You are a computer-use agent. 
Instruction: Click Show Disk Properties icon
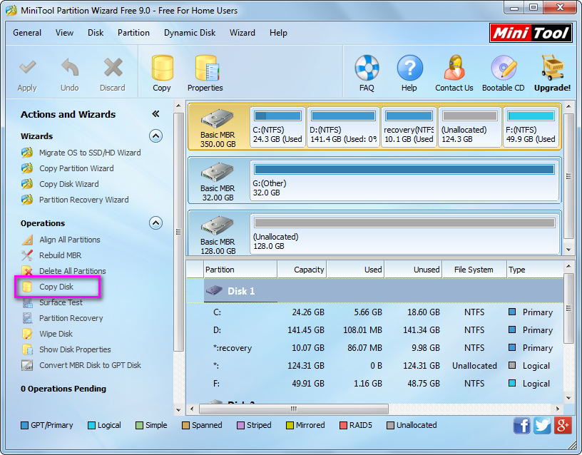pyautogui.click(x=27, y=349)
